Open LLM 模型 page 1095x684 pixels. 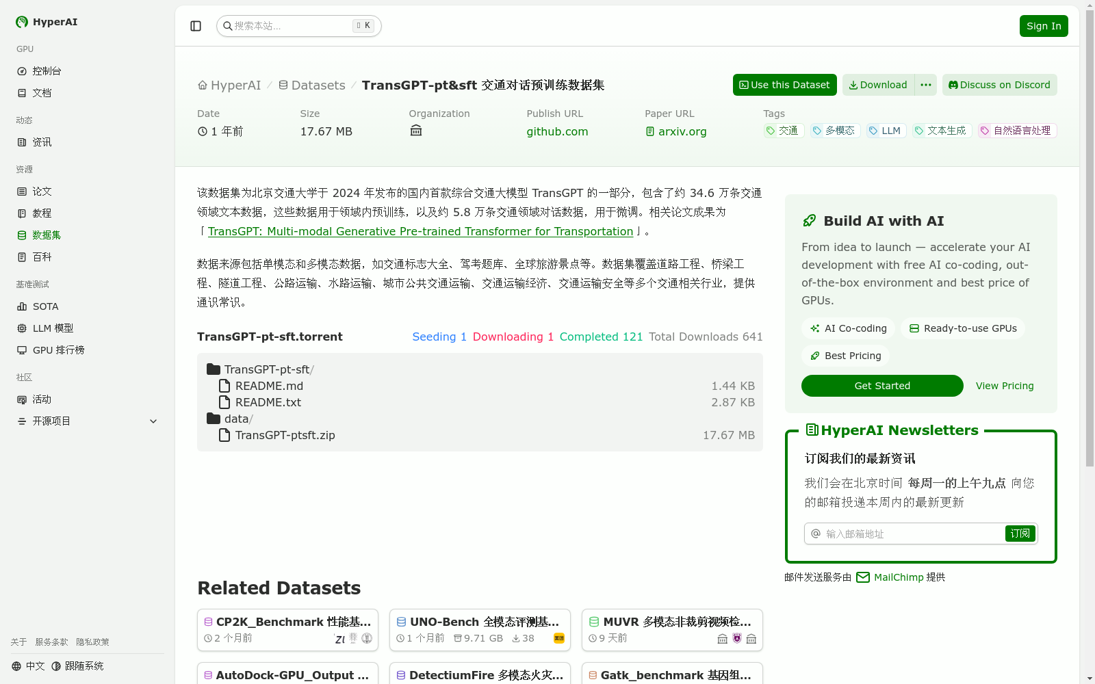pos(87,328)
